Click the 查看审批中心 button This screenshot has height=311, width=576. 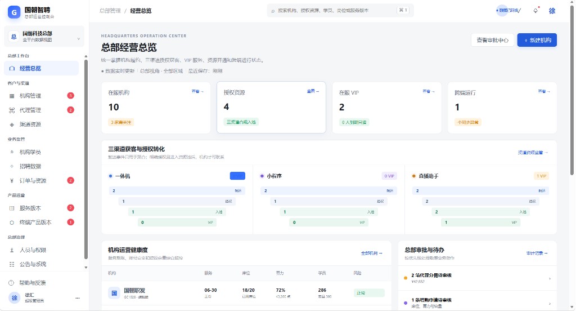(x=493, y=40)
